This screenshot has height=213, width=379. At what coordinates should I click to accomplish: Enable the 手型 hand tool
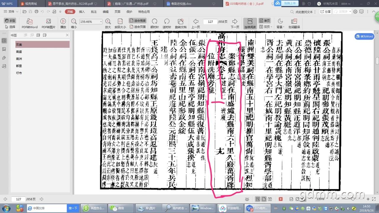click(x=10, y=21)
